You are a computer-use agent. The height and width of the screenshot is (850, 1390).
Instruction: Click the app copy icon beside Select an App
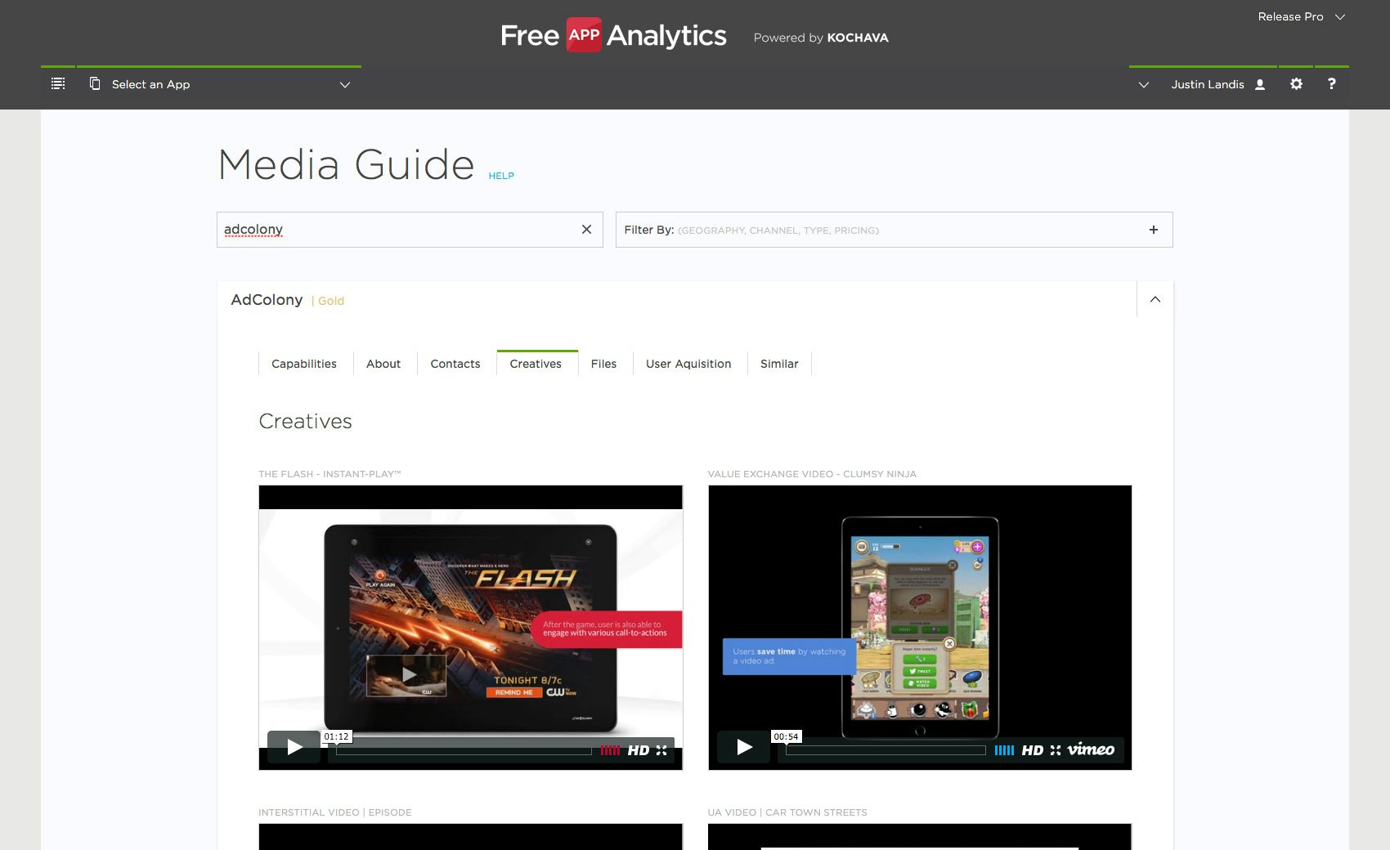click(94, 83)
